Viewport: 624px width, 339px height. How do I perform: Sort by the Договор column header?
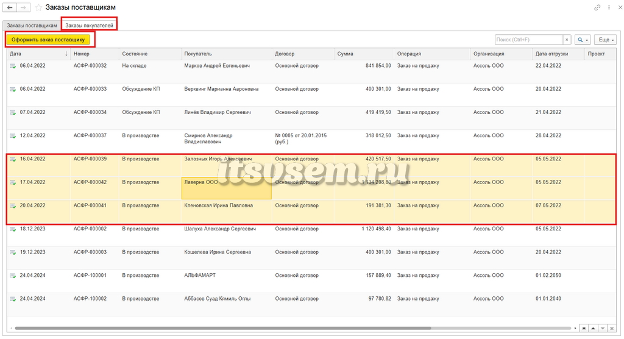tap(303, 54)
